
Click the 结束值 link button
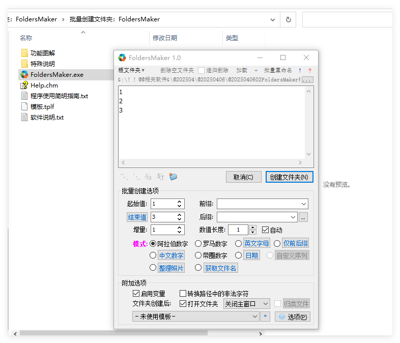pyautogui.click(x=137, y=217)
